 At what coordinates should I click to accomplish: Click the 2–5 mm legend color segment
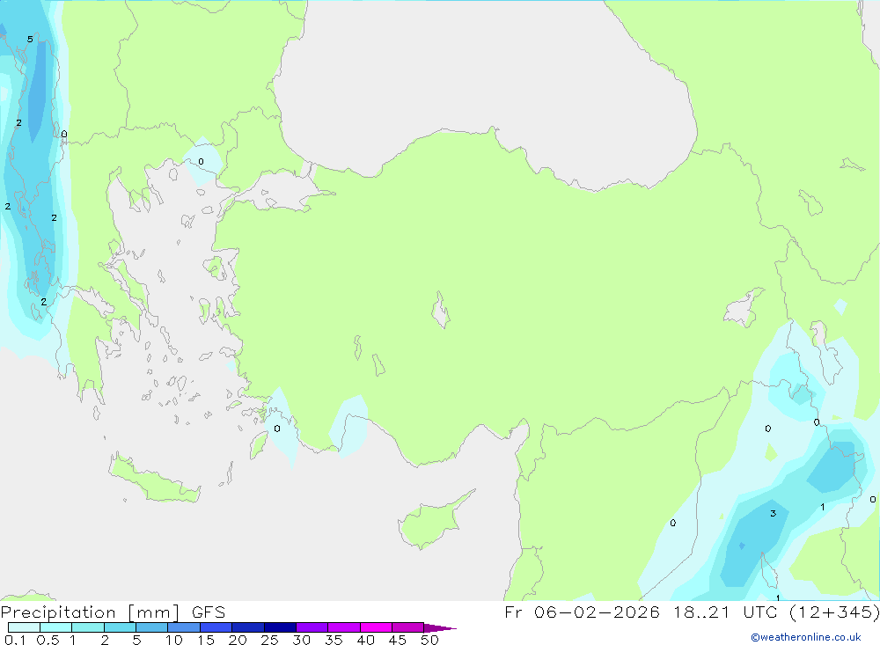pyautogui.click(x=120, y=627)
